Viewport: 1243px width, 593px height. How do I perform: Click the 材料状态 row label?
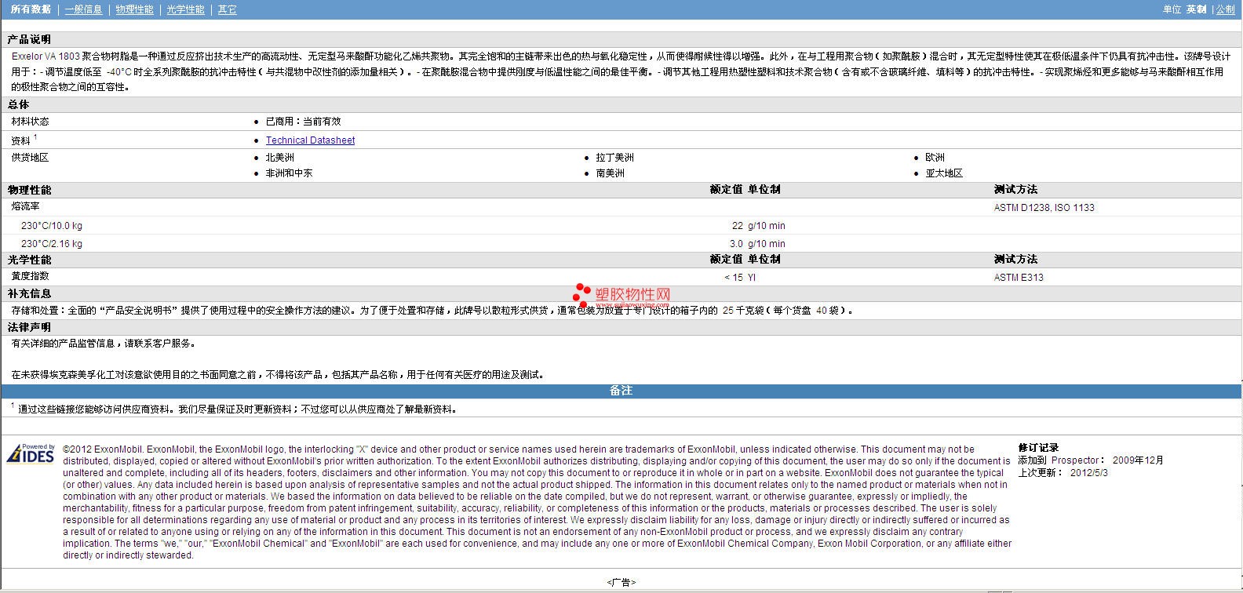click(x=30, y=122)
